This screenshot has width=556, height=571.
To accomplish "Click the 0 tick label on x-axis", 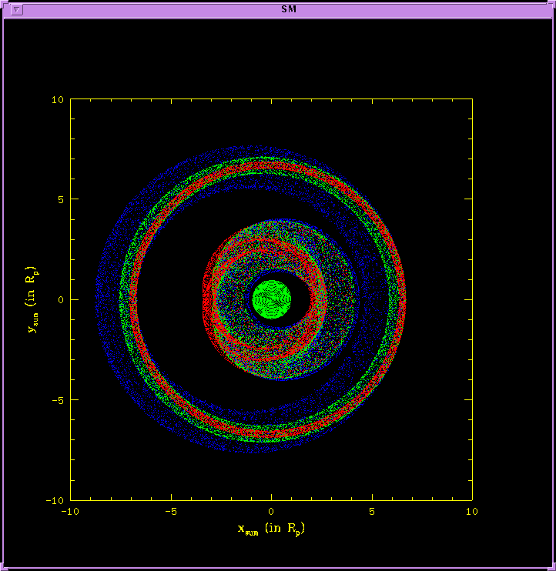I will pos(271,511).
